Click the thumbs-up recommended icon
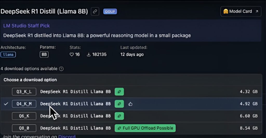 click(130, 104)
